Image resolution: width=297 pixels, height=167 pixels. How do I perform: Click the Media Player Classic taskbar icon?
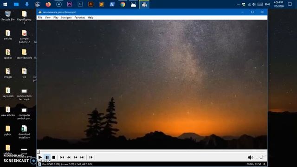point(144,5)
